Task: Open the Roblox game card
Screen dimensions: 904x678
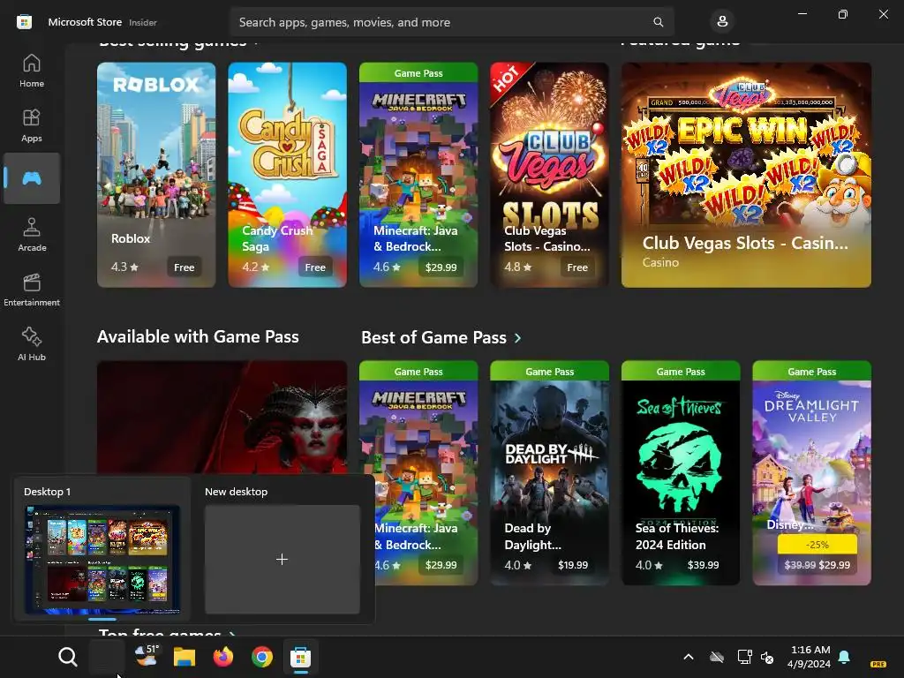Action: coord(156,175)
